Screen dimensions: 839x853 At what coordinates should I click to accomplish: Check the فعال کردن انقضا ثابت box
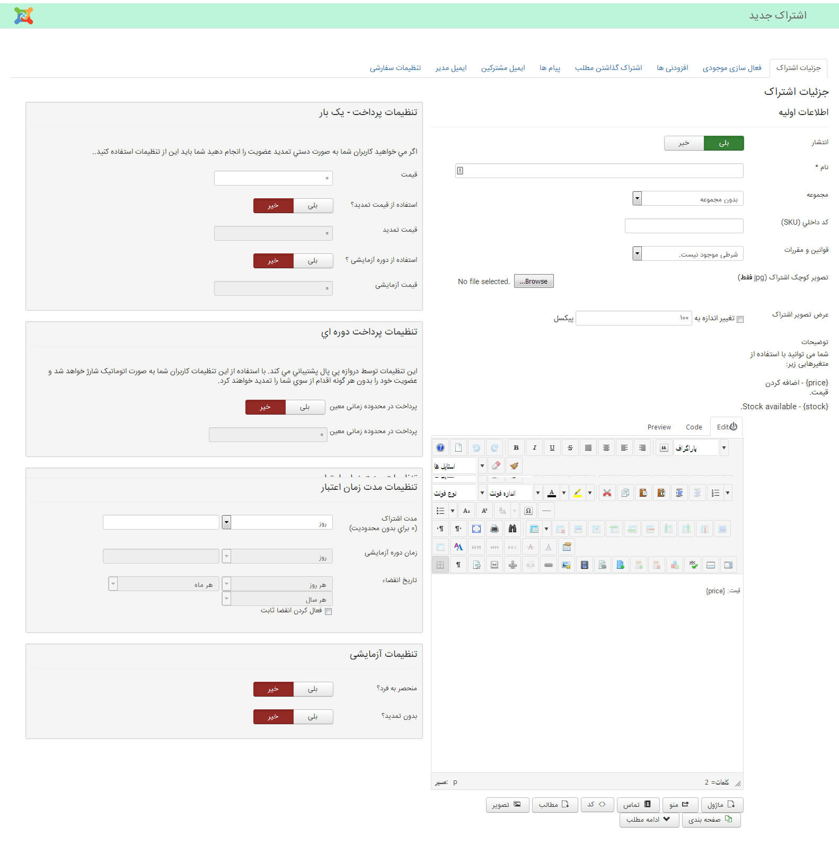point(328,611)
